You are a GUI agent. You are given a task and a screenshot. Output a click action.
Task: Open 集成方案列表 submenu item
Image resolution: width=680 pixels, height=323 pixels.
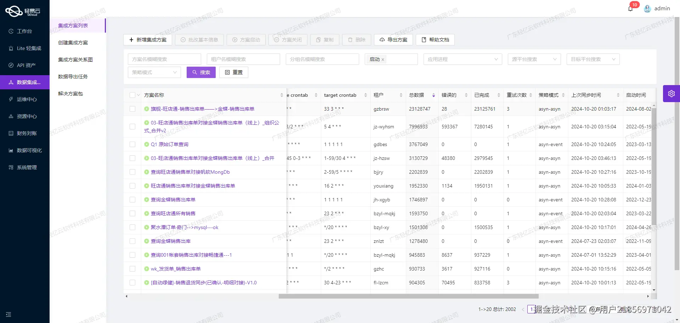[x=78, y=26]
